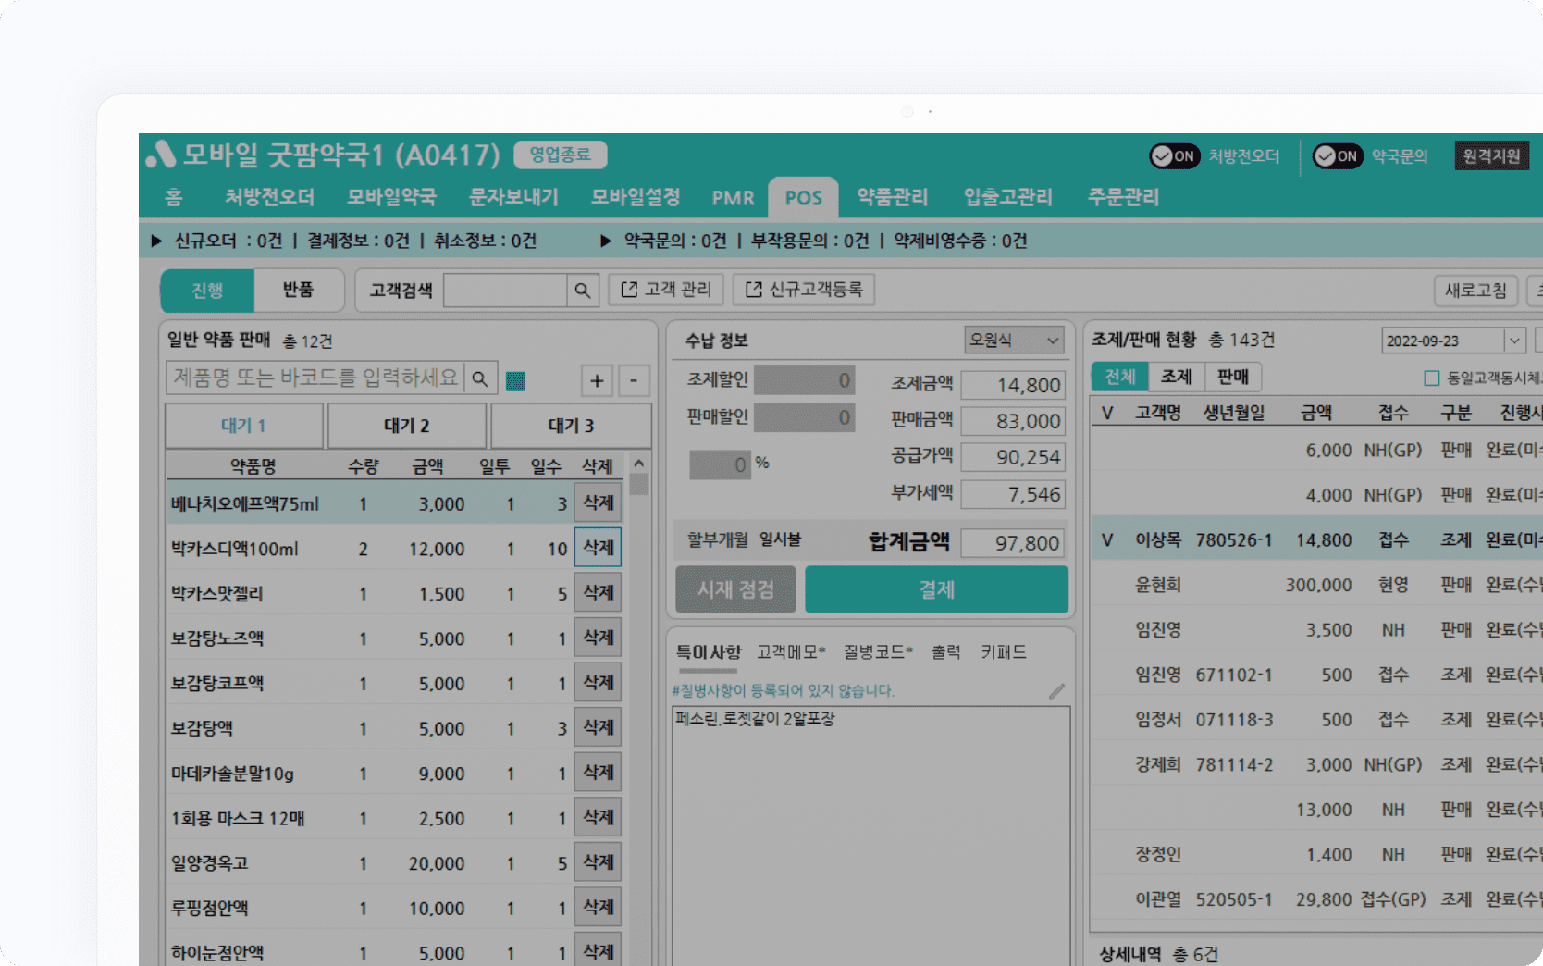1543x966 pixels.
Task: Open the 주문관리 menu
Action: tap(1123, 197)
